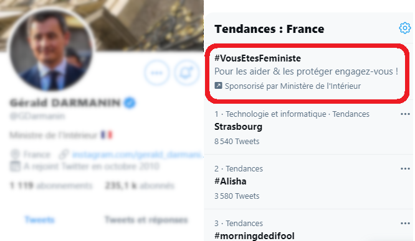This screenshot has width=415, height=241.
Task: Open the instagram.com profile link
Action: click(137, 154)
